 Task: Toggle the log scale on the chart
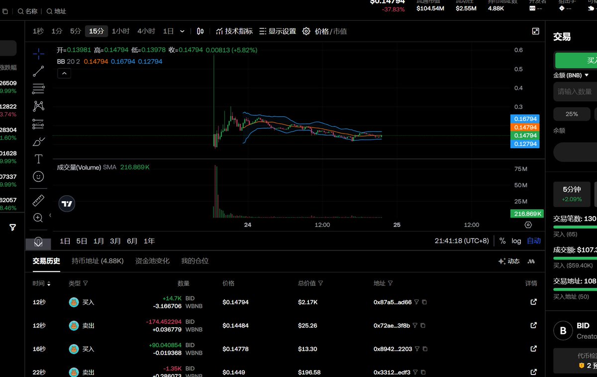[x=516, y=240]
